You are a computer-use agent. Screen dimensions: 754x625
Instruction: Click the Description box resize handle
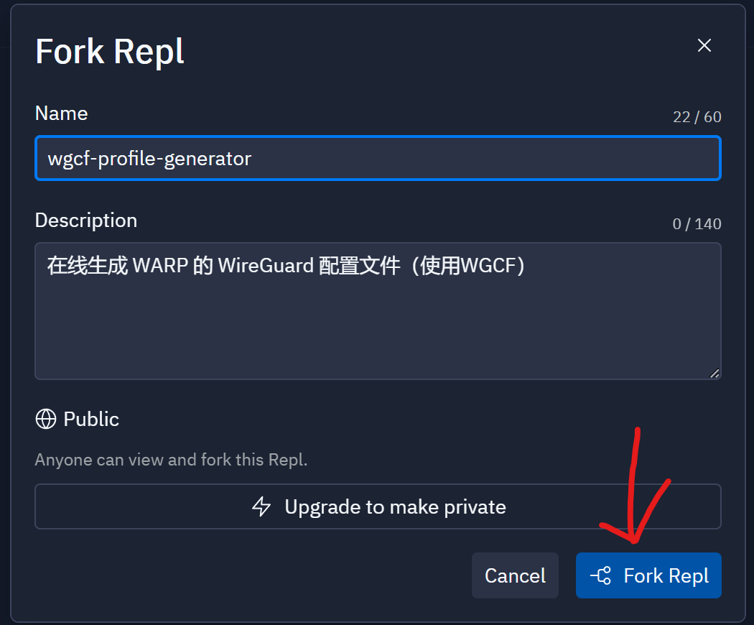(714, 373)
